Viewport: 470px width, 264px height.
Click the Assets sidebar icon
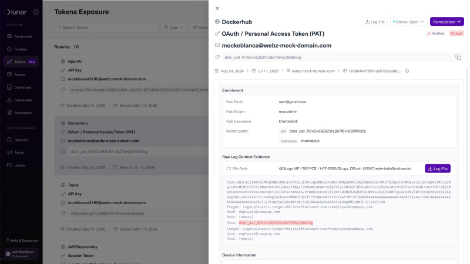click(x=9, y=75)
